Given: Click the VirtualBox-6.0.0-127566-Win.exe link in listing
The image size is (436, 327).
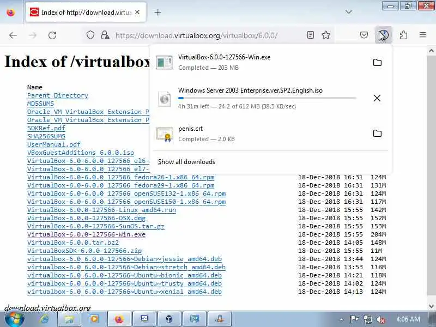Looking at the screenshot, I should point(86,234).
